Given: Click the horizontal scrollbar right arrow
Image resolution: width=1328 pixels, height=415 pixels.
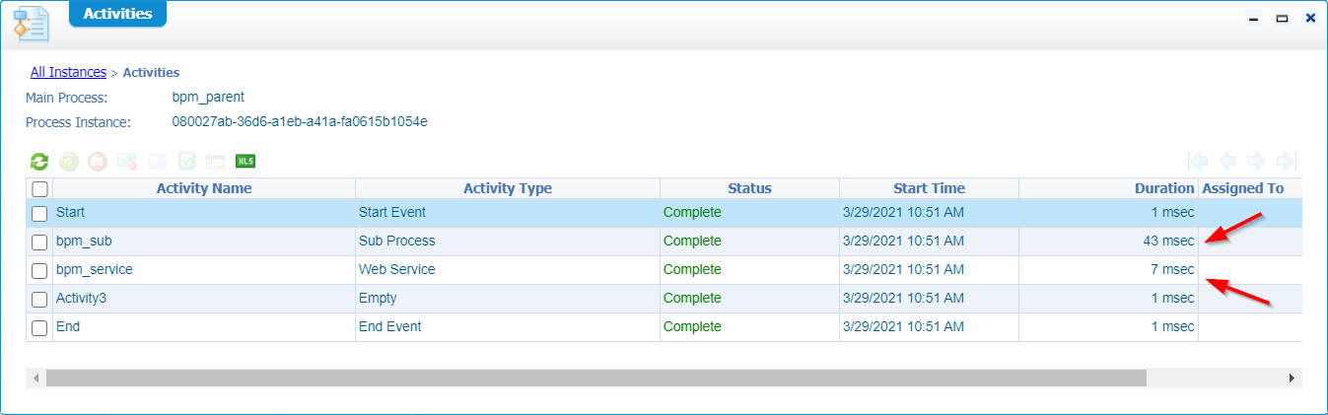Looking at the screenshot, I should click(1292, 379).
